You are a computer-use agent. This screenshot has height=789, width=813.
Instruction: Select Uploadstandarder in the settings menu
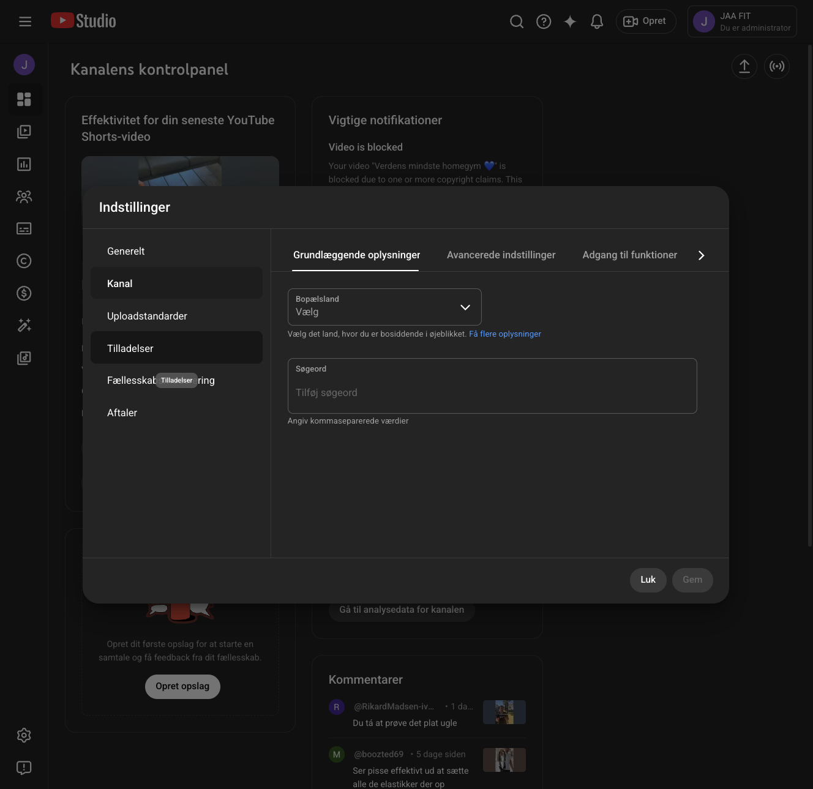tap(176, 316)
